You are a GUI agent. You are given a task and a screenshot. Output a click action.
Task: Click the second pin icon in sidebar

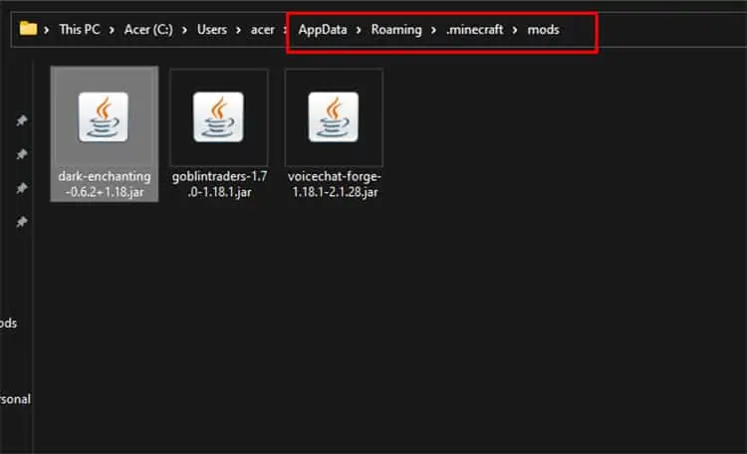(x=22, y=154)
